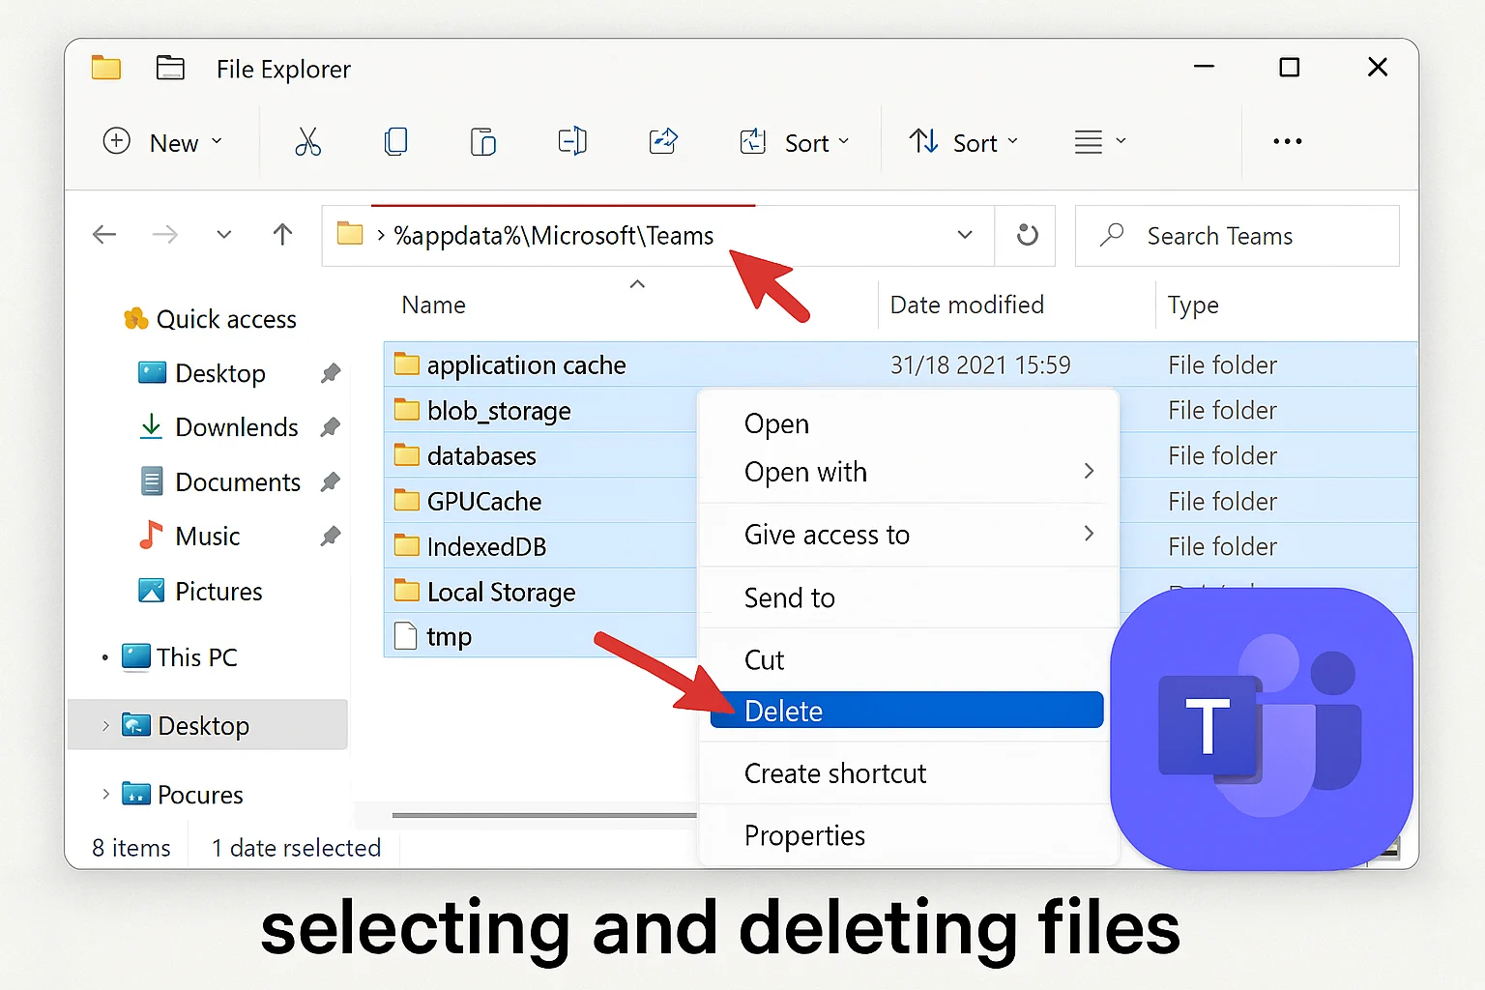Unpin Desktop using its pin icon
The image size is (1485, 990).
click(x=331, y=372)
